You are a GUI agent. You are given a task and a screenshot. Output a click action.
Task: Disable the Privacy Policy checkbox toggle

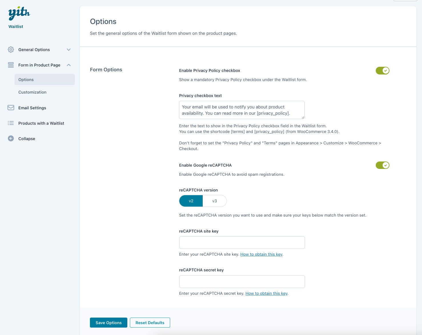pos(382,70)
